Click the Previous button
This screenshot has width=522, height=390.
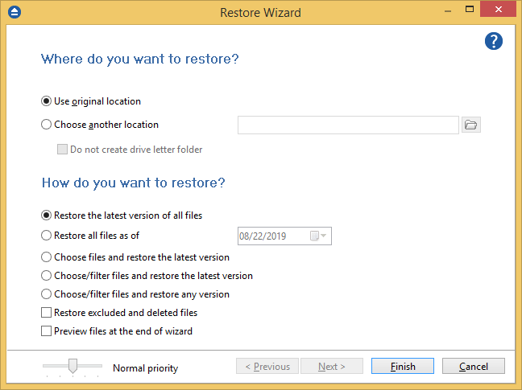click(267, 366)
